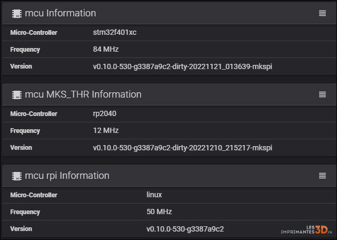Click the Version label in mcu Information
The height and width of the screenshot is (240, 337).
[21, 66]
